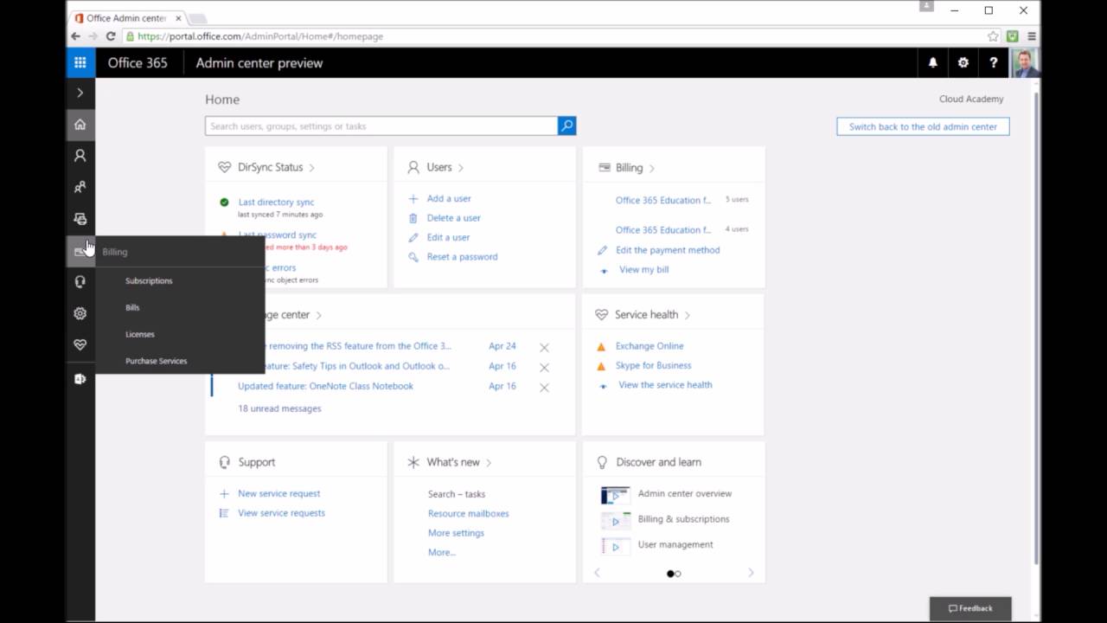Select Bills in Billing flyout
This screenshot has height=623, width=1107.
(132, 307)
